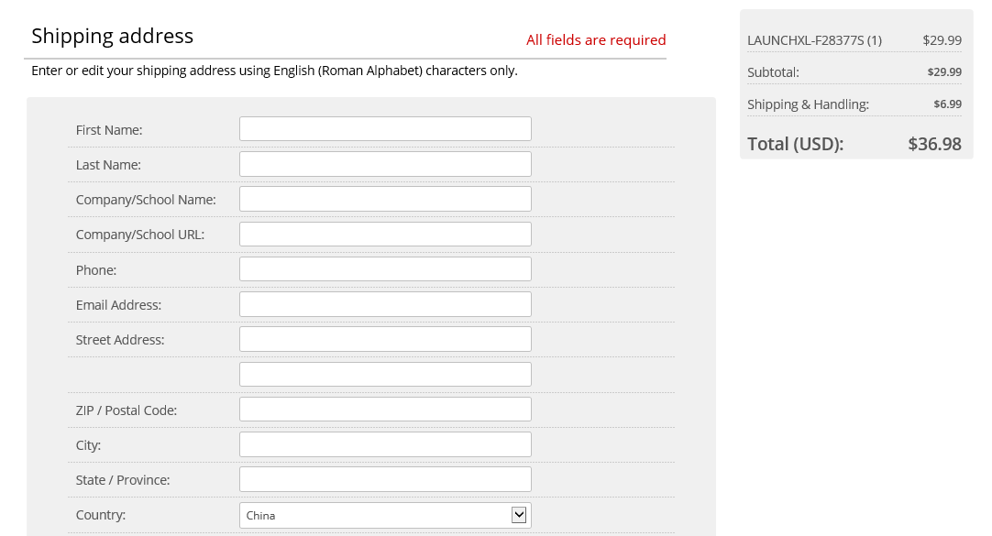Select the first Street Address line field
The height and width of the screenshot is (536, 992).
coord(385,339)
